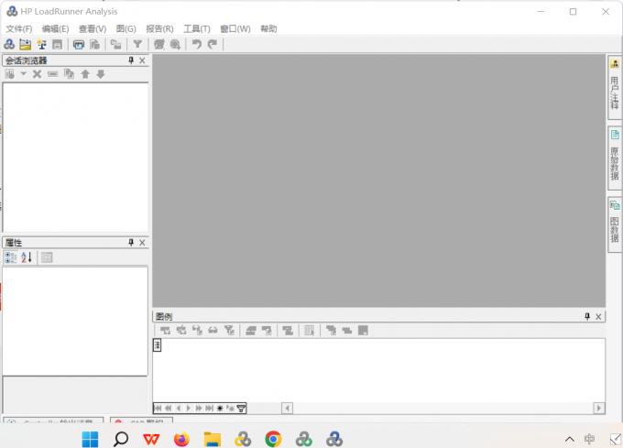
Task: Click the rename item icon in Session Browser
Action: click(53, 74)
